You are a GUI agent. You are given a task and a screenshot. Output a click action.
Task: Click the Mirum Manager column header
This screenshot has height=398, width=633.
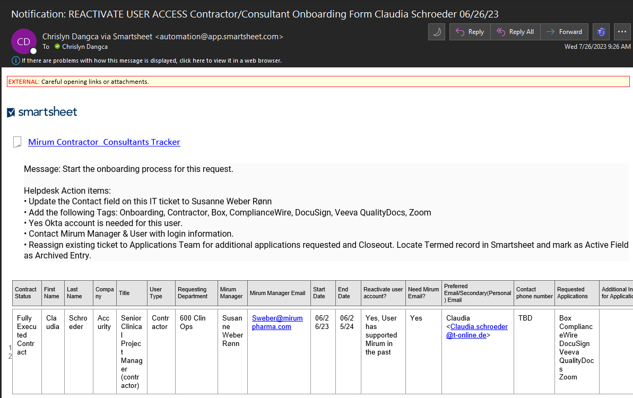click(x=232, y=292)
